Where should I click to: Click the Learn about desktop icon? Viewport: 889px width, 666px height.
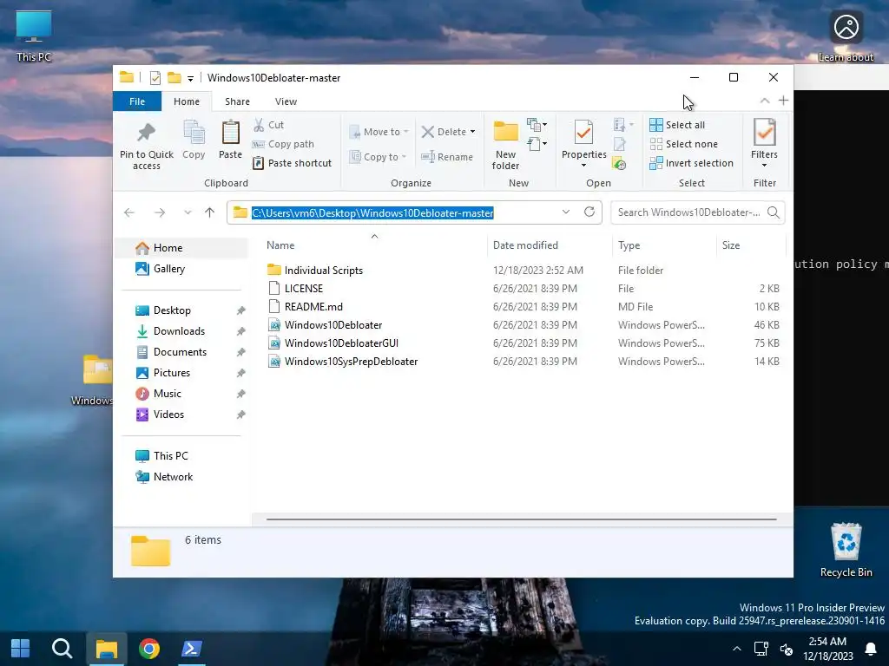(x=846, y=36)
